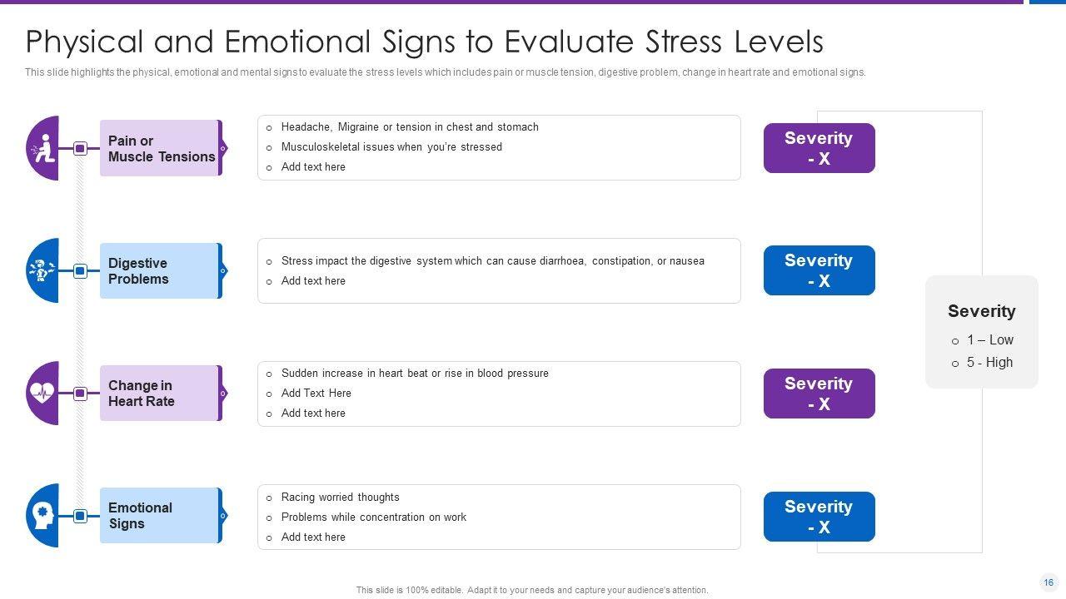Select the Emotional Signs label box
This screenshot has width=1066, height=599.
pos(161,516)
